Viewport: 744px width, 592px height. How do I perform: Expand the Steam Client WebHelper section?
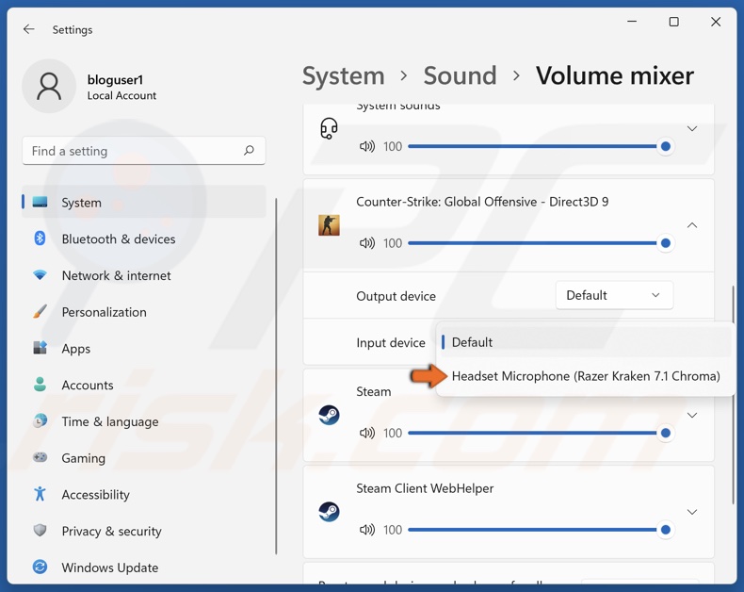pyautogui.click(x=692, y=512)
